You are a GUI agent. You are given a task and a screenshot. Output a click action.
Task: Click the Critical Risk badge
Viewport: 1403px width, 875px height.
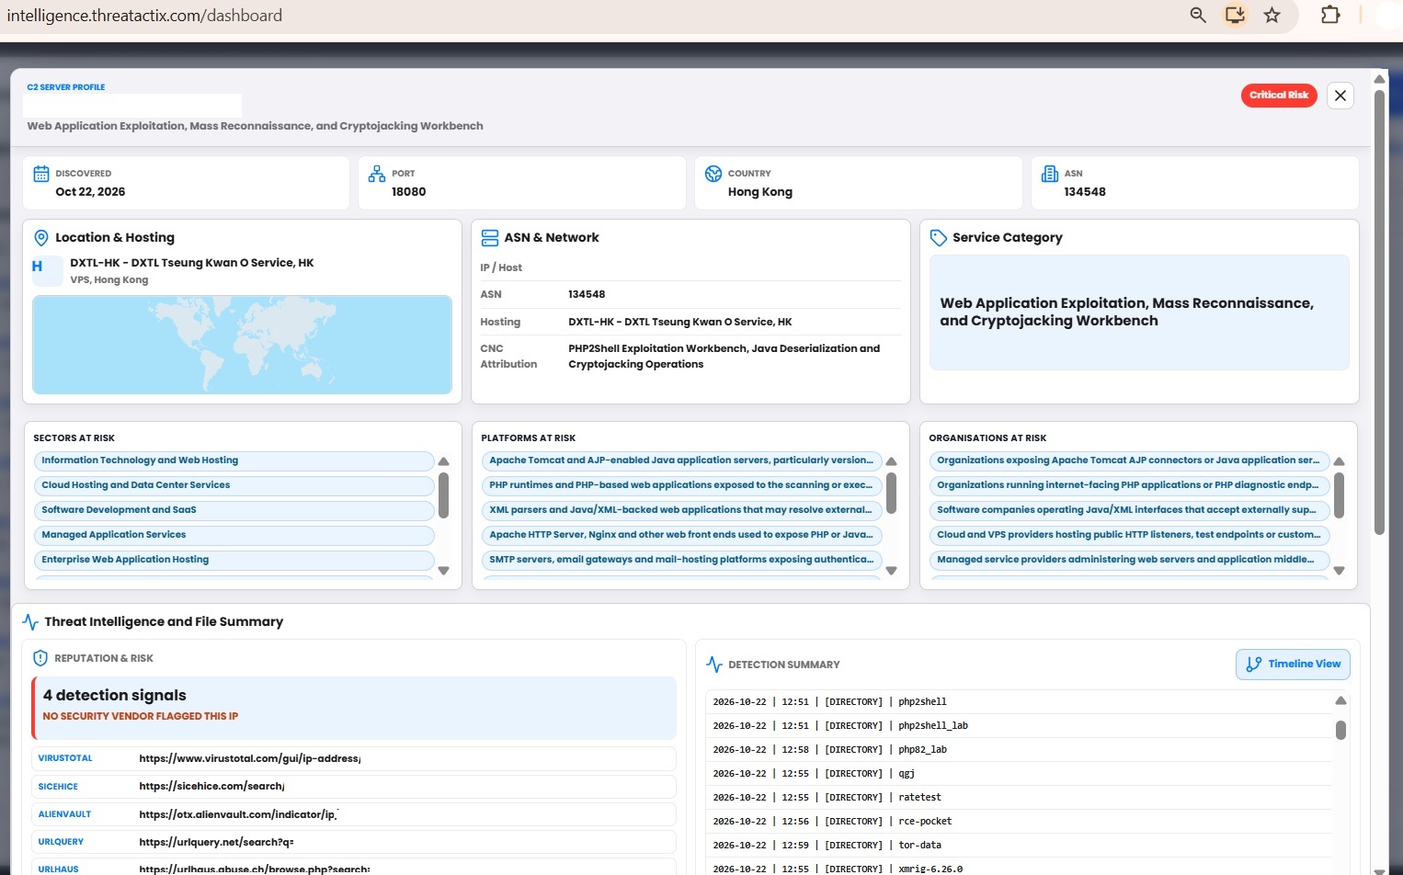click(1279, 96)
